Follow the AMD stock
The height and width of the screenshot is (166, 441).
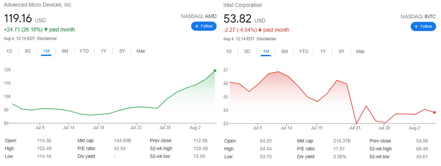(x=204, y=26)
